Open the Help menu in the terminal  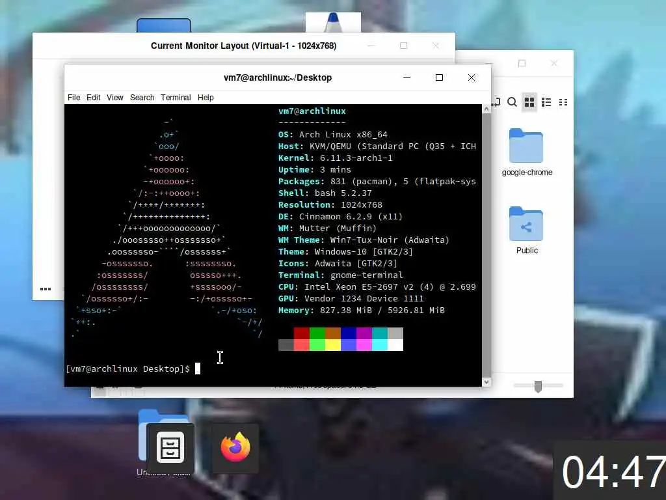(206, 98)
